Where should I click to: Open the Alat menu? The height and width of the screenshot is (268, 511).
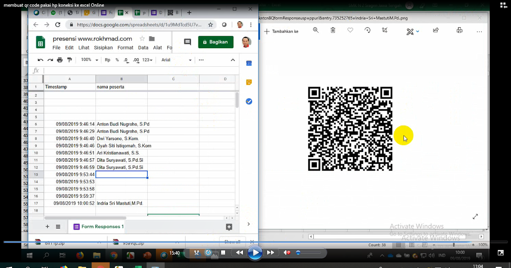pos(158,48)
